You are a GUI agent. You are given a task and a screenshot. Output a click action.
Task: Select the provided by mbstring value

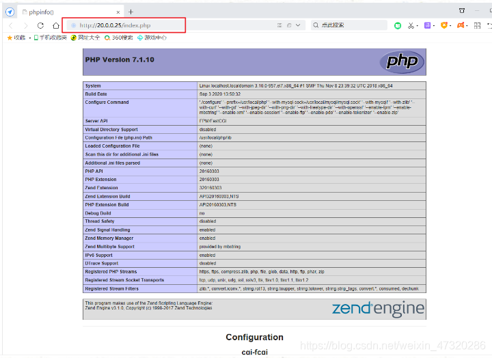point(220,247)
